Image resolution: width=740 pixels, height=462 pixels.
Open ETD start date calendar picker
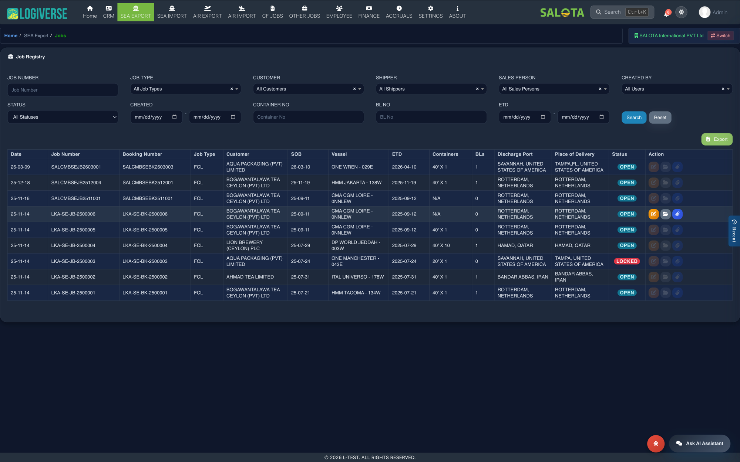click(543, 117)
